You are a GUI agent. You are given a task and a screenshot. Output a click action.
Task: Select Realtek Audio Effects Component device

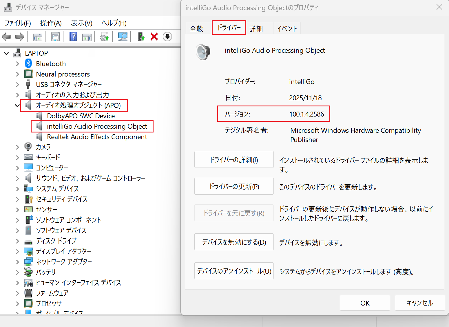click(97, 137)
